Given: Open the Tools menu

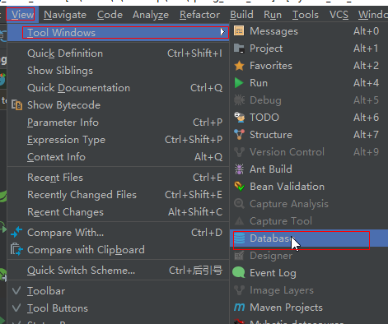Looking at the screenshot, I should pyautogui.click(x=306, y=15).
